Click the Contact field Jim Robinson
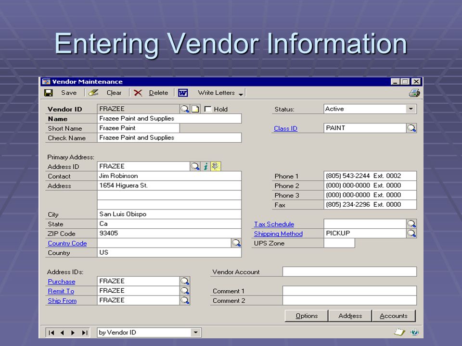This screenshot has height=346, width=462. pyautogui.click(x=169, y=176)
